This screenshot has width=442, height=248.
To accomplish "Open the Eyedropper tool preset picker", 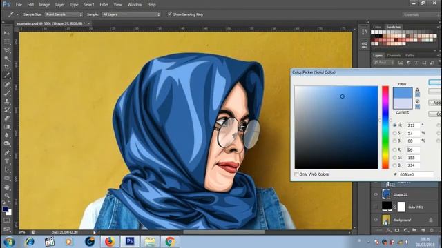I will tap(12, 14).
